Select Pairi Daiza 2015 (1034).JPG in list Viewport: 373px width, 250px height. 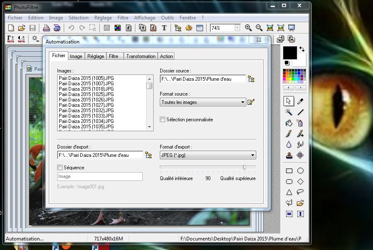(x=86, y=121)
